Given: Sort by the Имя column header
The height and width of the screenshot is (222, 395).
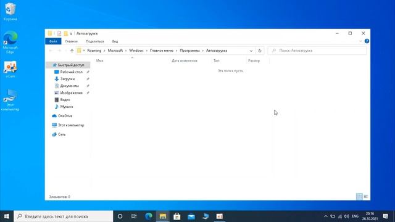Looking at the screenshot, I should pyautogui.click(x=100, y=60).
